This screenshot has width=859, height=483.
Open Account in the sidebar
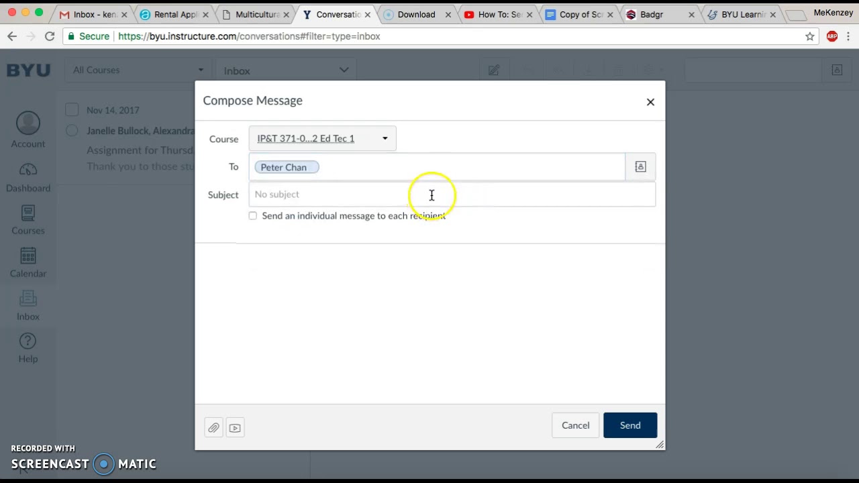pyautogui.click(x=28, y=131)
